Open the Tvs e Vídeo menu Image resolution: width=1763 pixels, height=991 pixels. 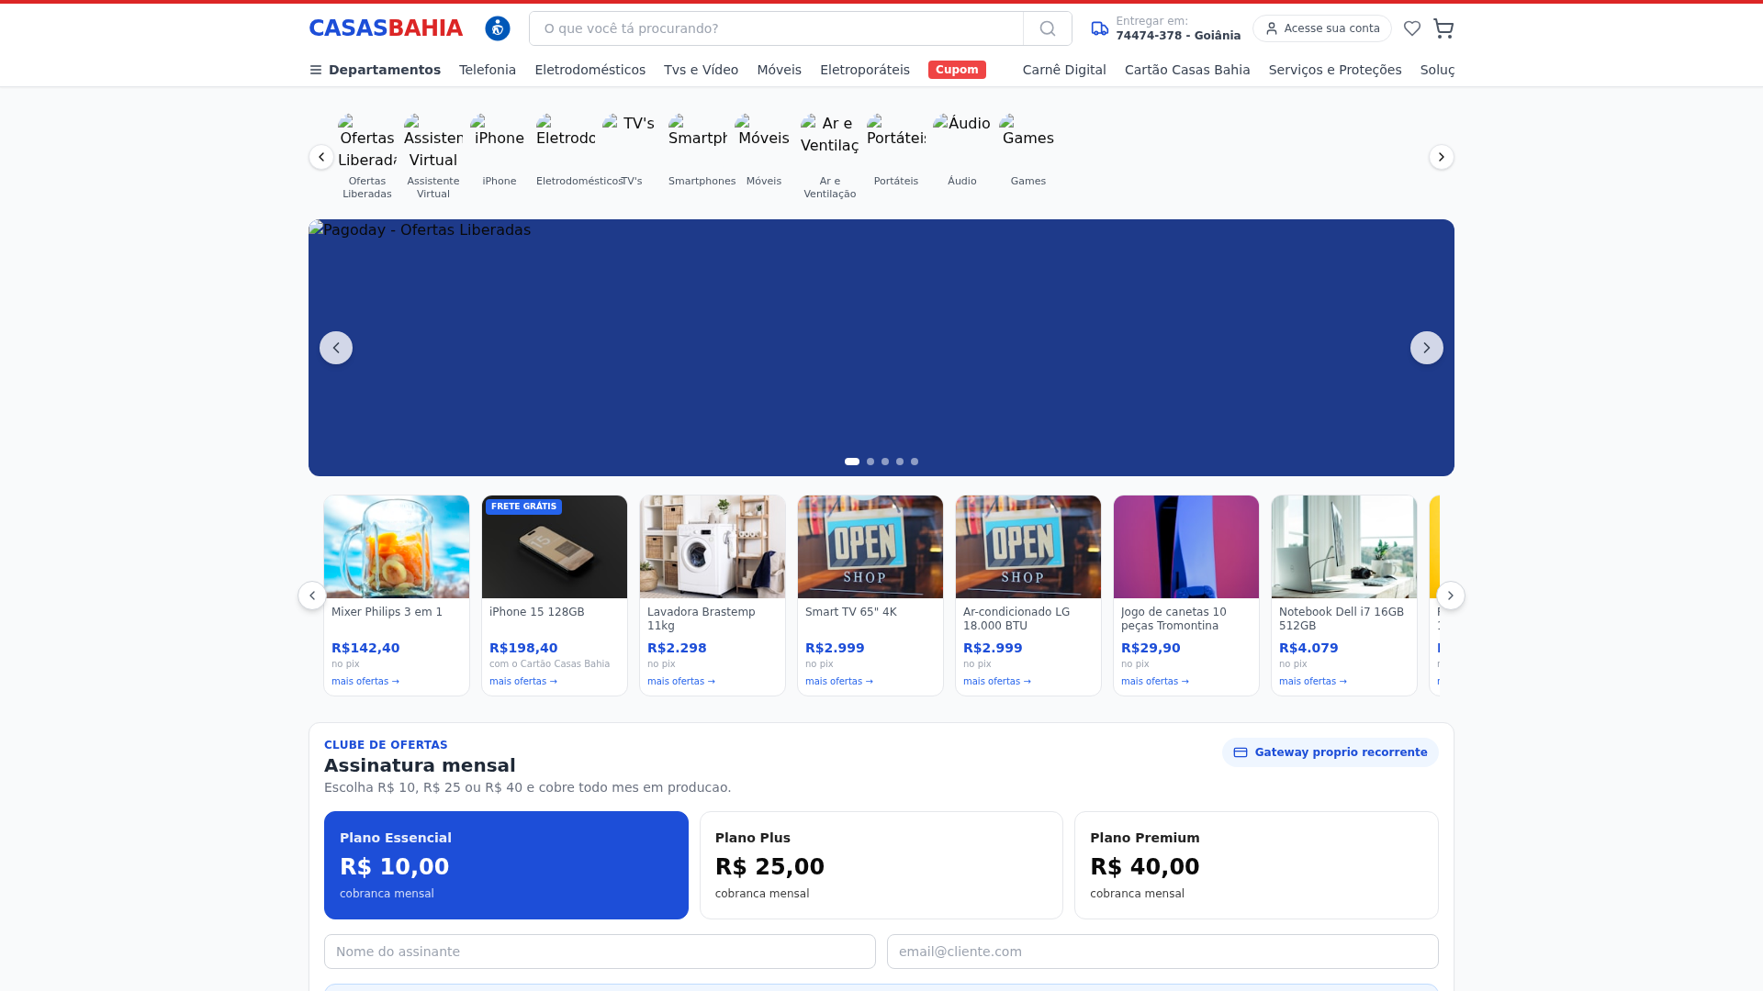pos(701,70)
